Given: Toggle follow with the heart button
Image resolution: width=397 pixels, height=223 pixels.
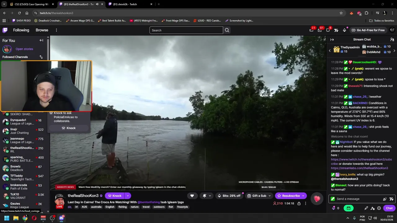Looking at the screenshot, I should [192, 196].
